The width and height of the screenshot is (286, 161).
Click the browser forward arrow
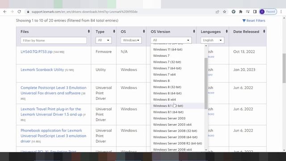12,12
